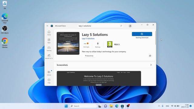Open the OBS Studio desktop shortcut
This screenshot has height=109, width=194.
tap(5, 30)
